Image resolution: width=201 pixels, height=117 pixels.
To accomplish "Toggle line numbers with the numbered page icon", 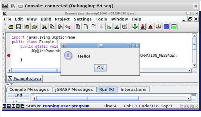I will coord(94,27).
